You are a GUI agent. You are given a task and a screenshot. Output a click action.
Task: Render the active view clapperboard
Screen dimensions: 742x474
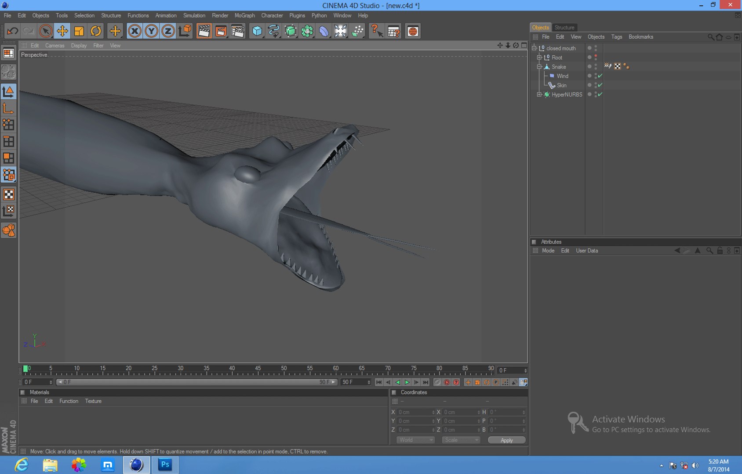click(204, 31)
